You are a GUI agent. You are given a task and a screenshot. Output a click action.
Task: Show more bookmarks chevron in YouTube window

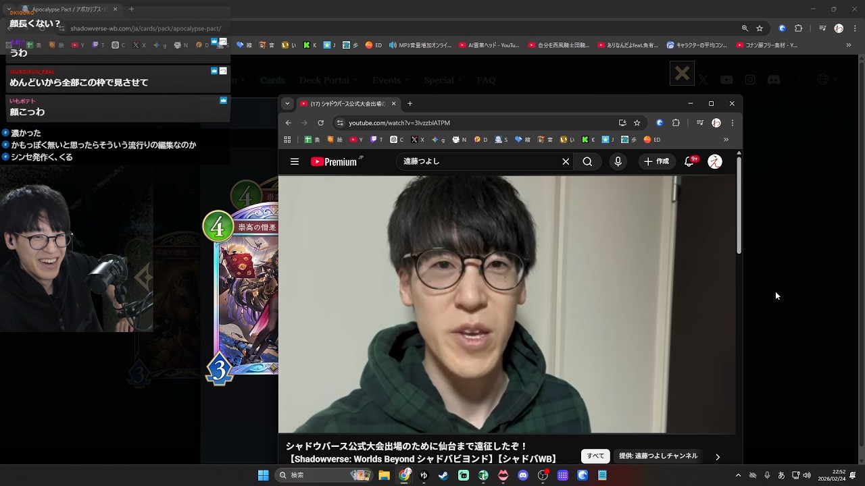tap(726, 140)
